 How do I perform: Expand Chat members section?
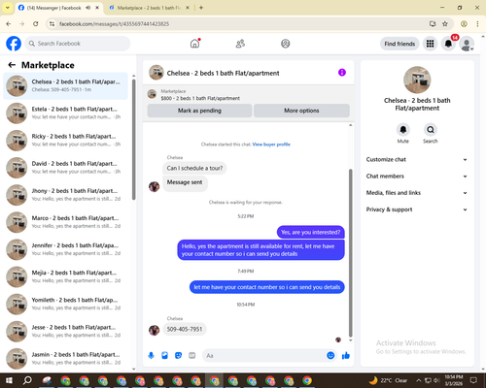click(417, 177)
